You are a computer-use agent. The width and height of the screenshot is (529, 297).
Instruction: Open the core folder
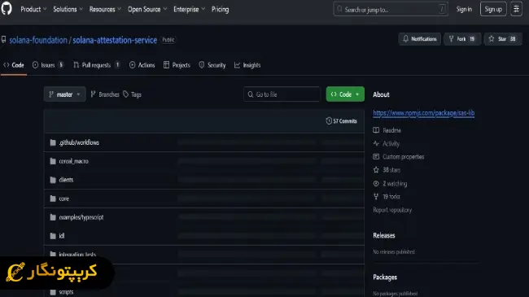(x=63, y=199)
